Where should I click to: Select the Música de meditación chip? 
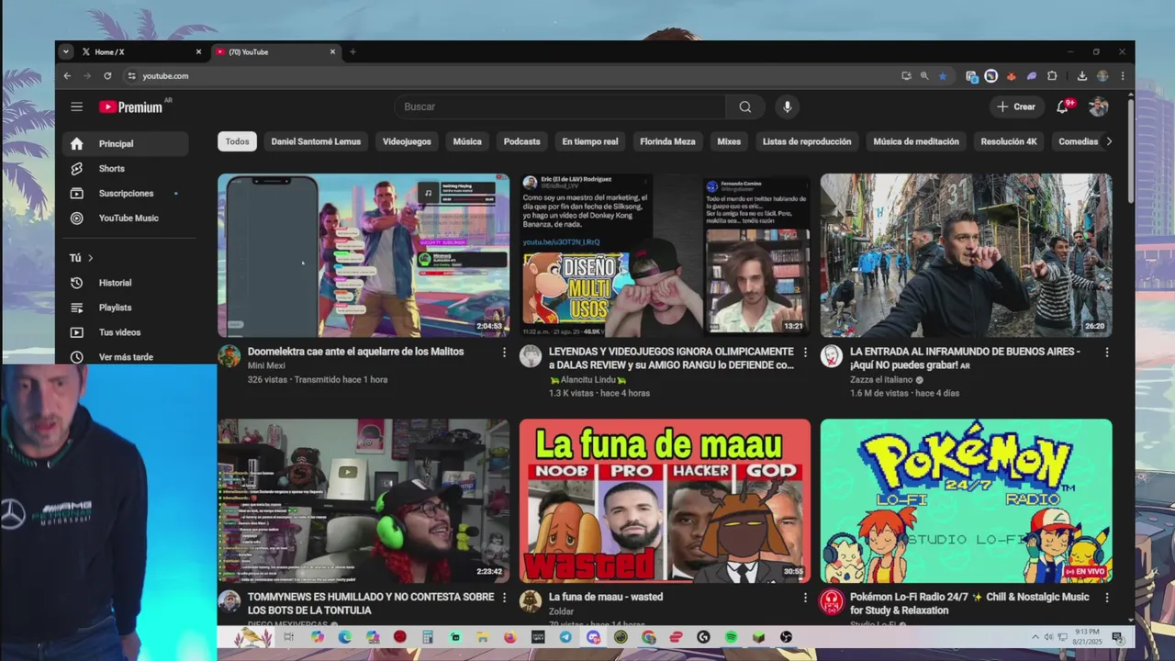[916, 141]
